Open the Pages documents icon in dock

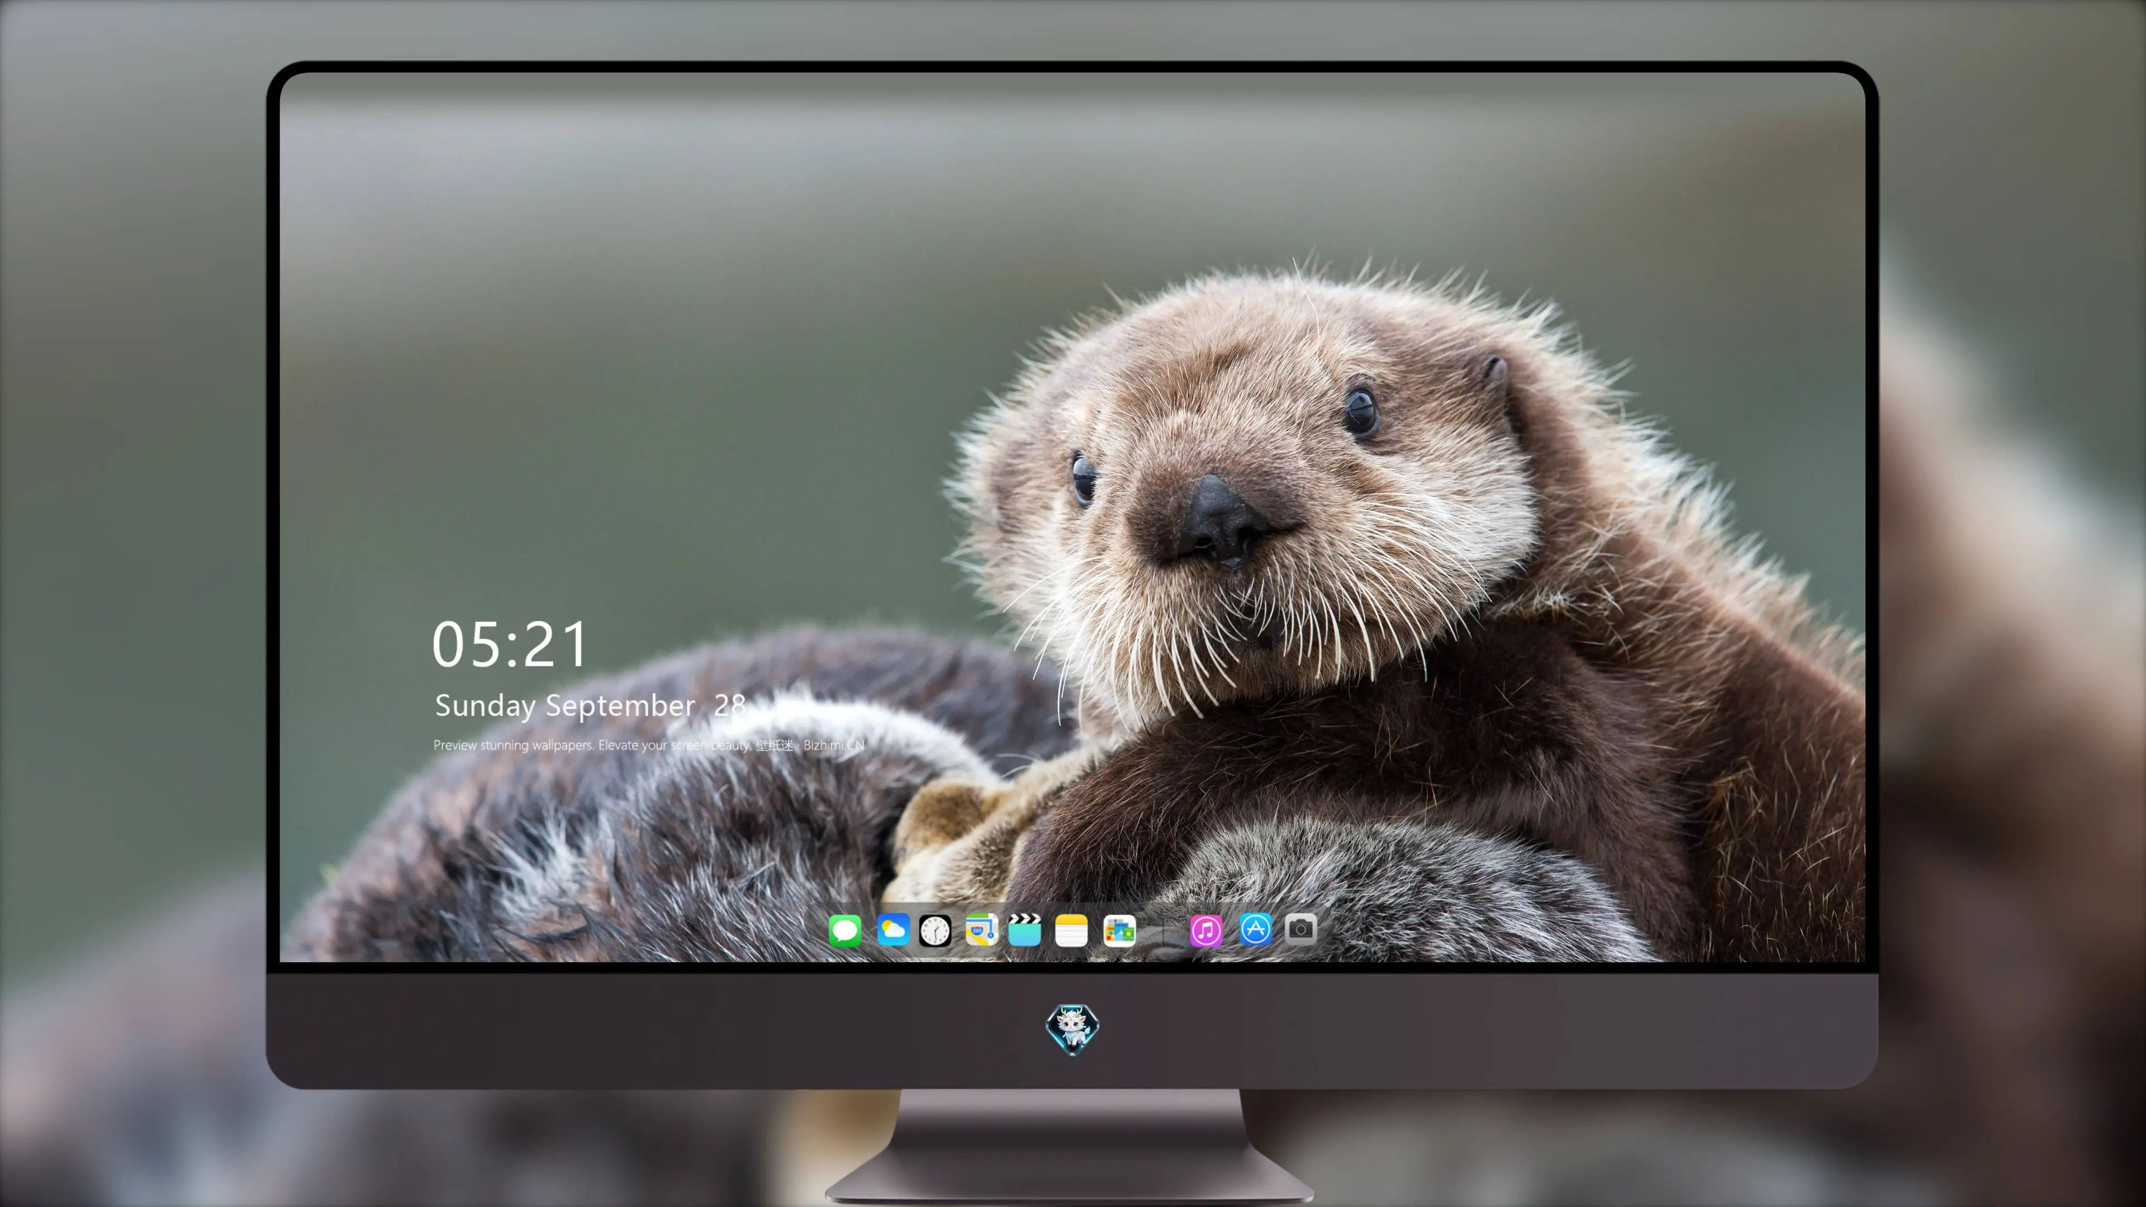coord(1119,930)
